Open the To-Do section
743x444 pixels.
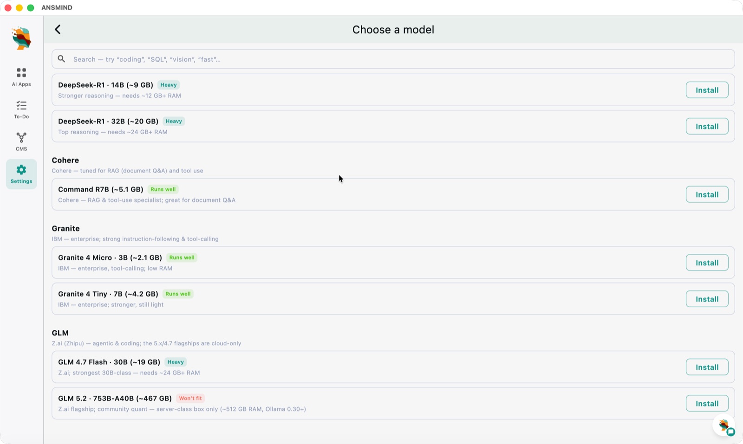(21, 109)
